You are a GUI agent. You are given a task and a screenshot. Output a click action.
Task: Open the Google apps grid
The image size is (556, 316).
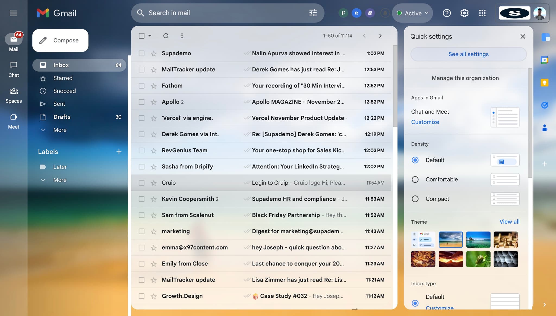click(482, 13)
